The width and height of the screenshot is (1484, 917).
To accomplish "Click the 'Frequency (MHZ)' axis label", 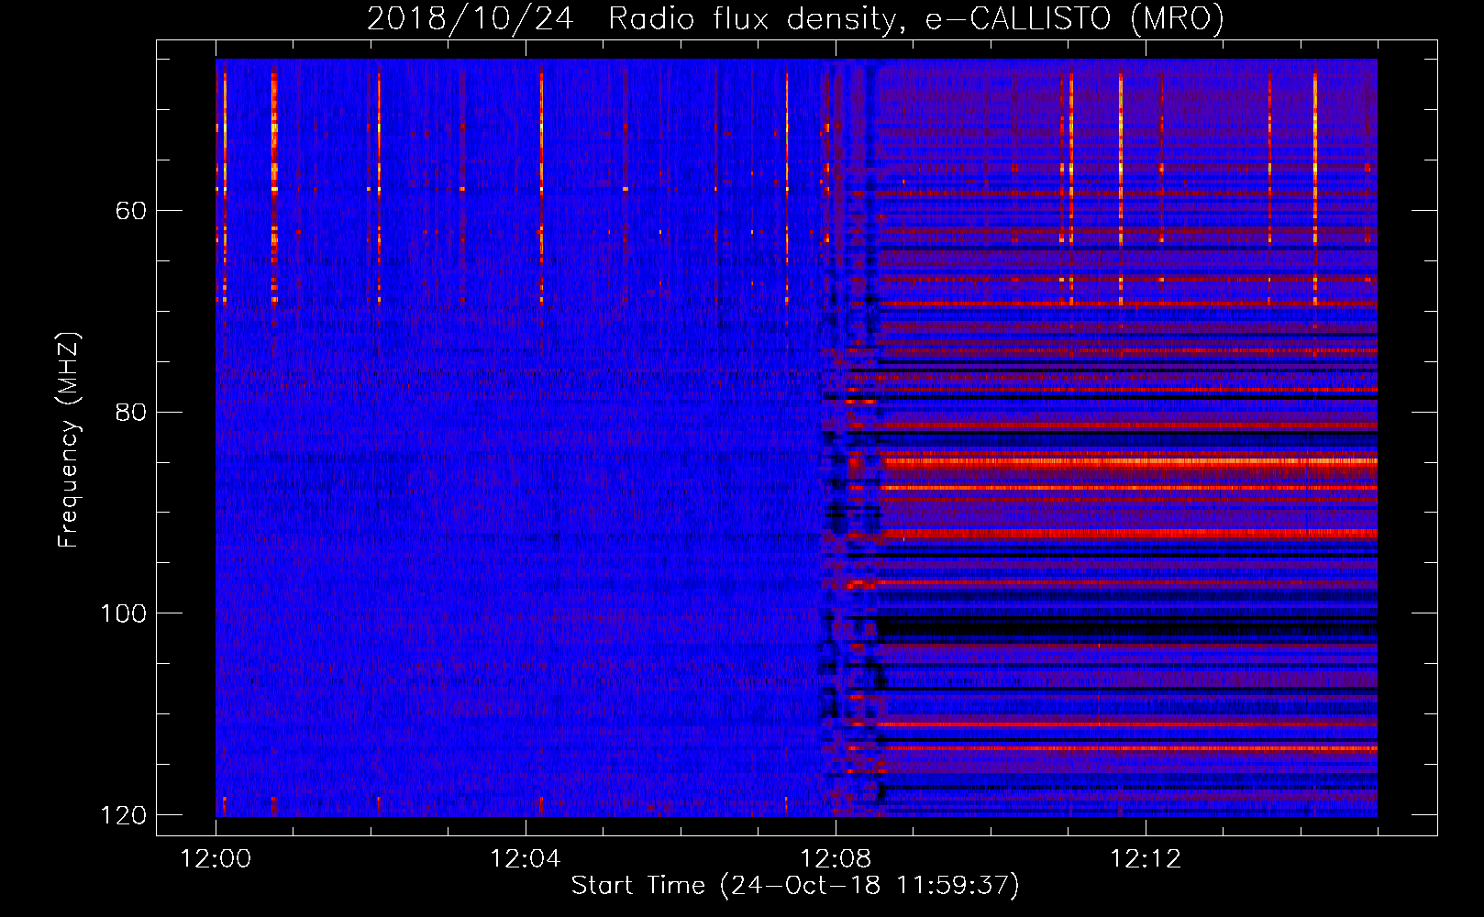I will point(69,439).
